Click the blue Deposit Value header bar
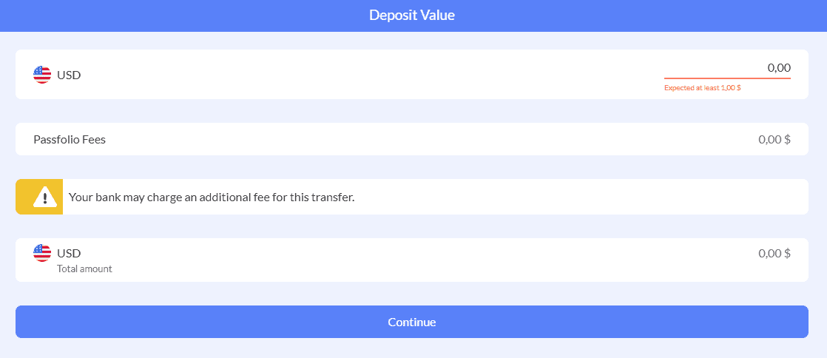Viewport: 827px width, 358px height. [413, 16]
